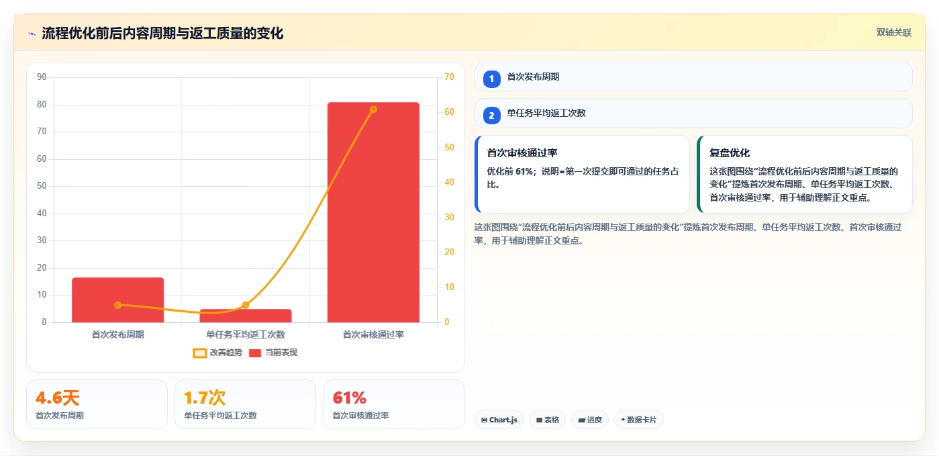
Task: Click the right axis value 70
Action: click(449, 77)
